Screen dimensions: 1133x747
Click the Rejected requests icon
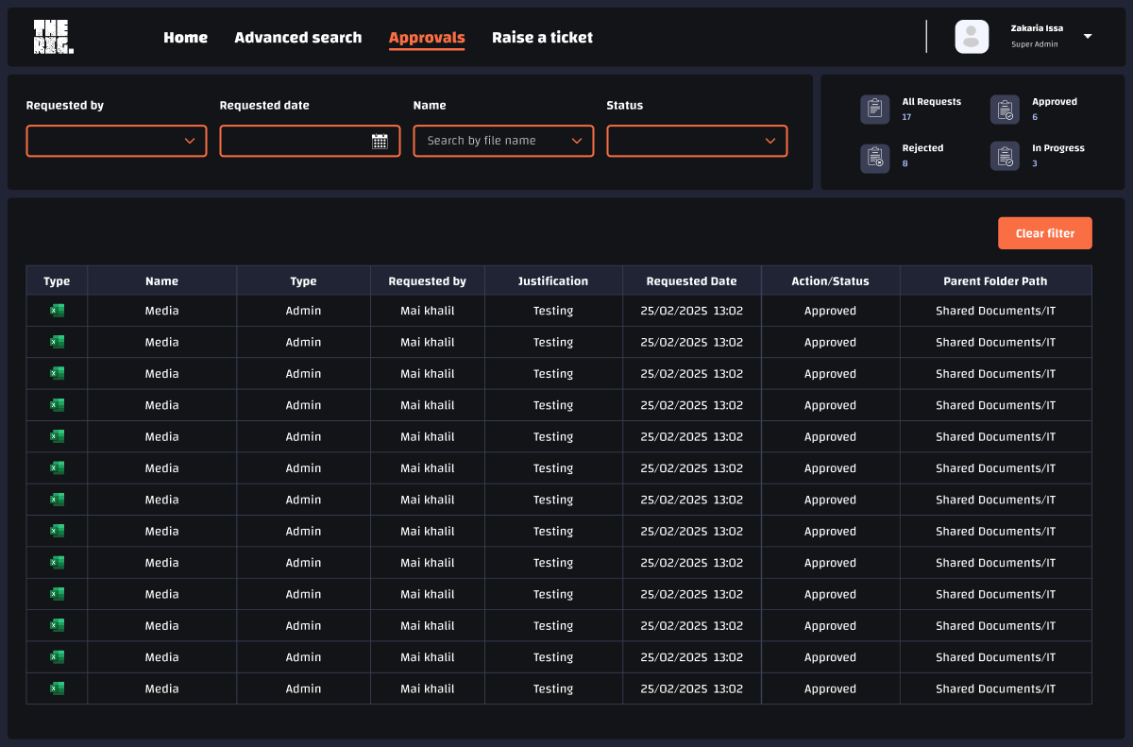click(x=874, y=157)
